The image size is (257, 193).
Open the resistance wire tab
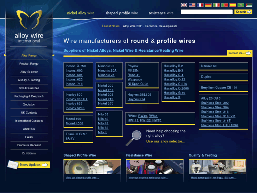coord(161,13)
